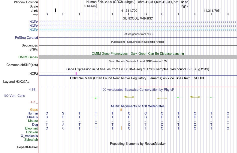237x153 pixels.
Task: Click the sequence direction arrow '--->' label
Action: [35, 14]
